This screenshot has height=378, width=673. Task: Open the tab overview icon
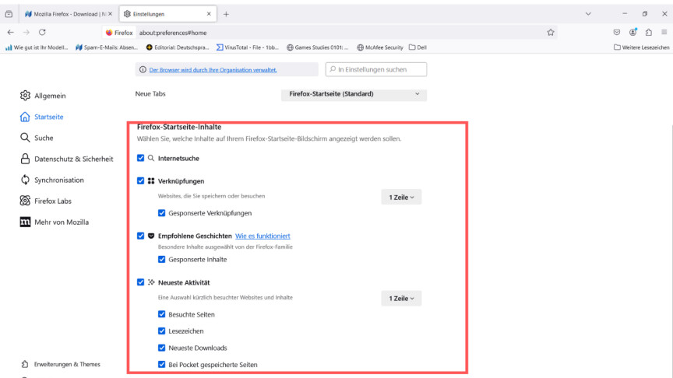9,14
